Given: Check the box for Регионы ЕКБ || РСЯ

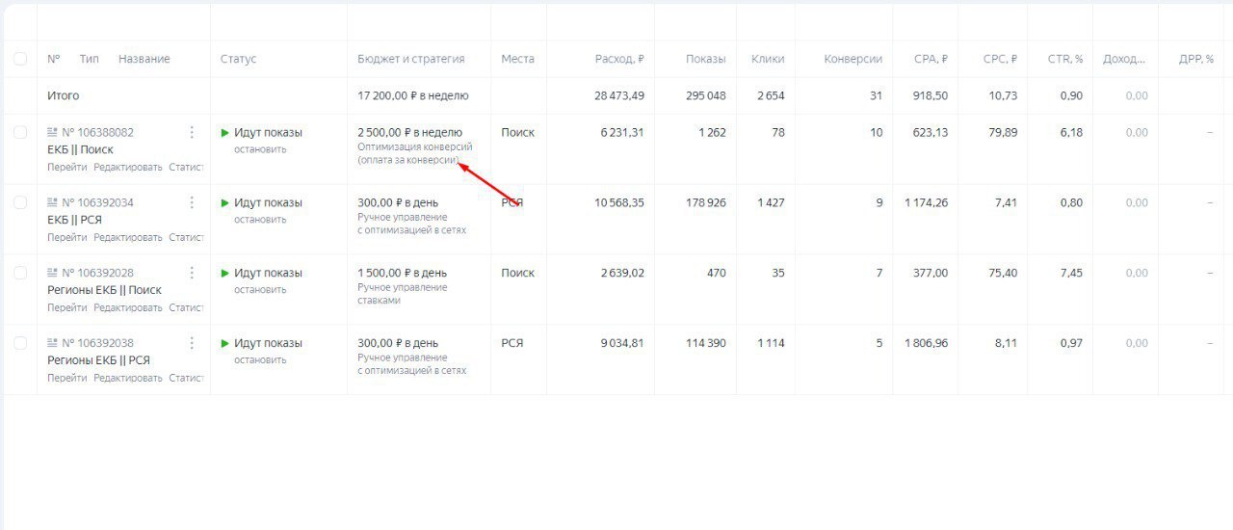Looking at the screenshot, I should [x=20, y=343].
